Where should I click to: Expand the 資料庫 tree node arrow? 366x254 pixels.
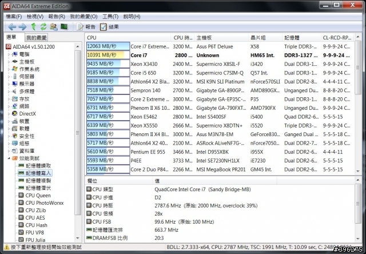coord(9,151)
